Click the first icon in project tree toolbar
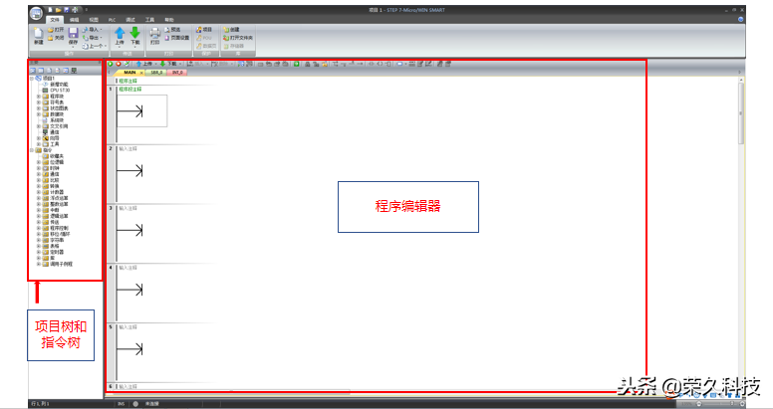 (x=33, y=71)
